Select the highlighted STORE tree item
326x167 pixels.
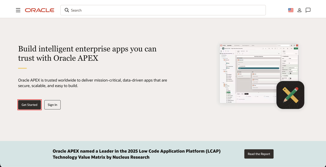coord(228,92)
